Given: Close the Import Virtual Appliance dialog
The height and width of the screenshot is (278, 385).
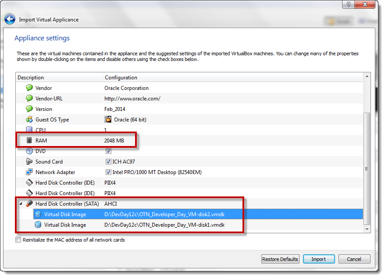Looking at the screenshot, I should (365, 4).
